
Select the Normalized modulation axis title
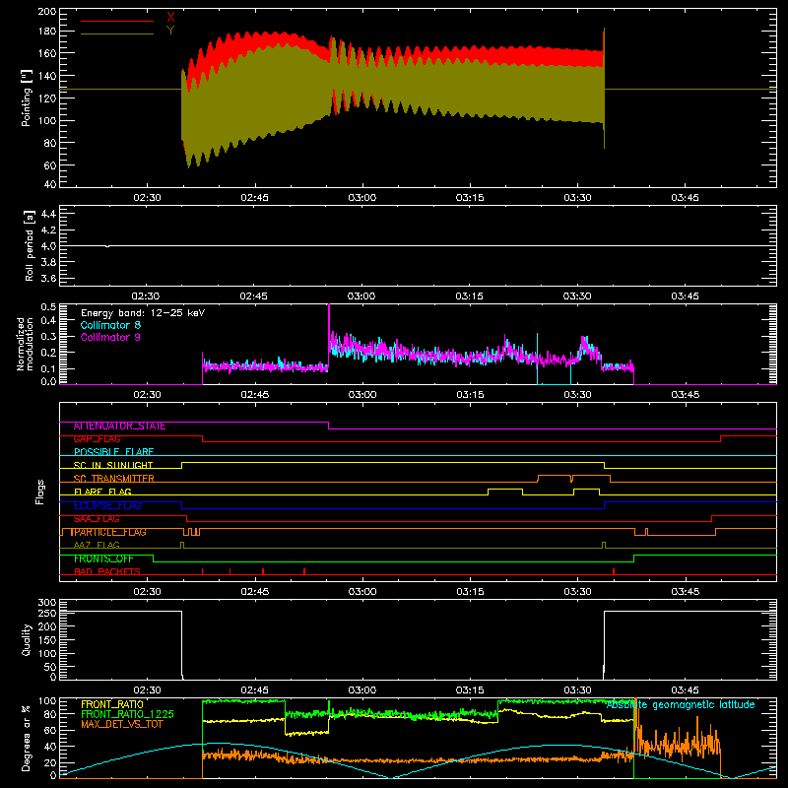[26, 344]
